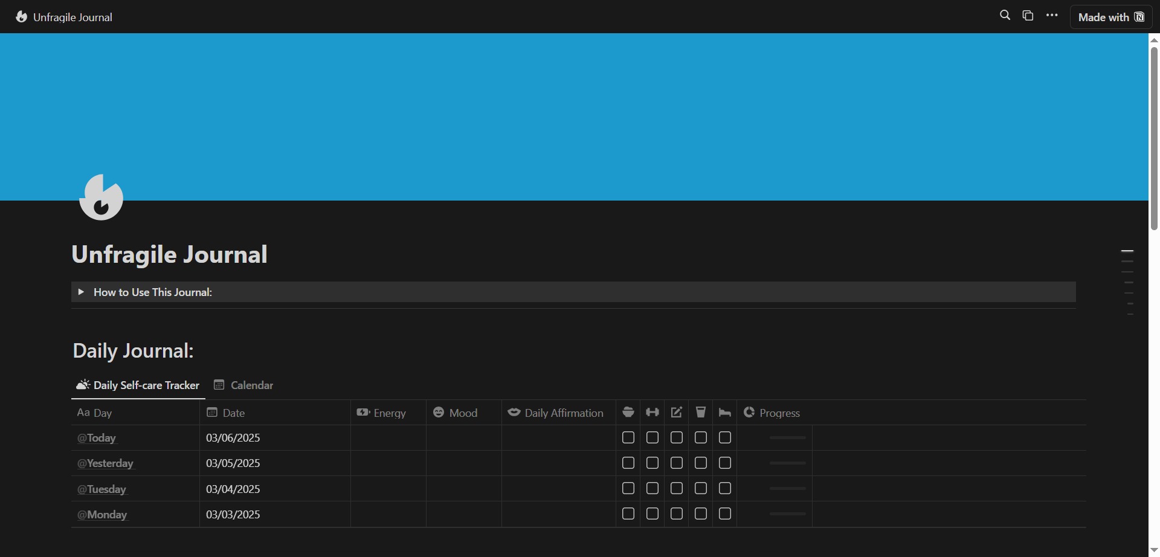Tick the exercise checkbox in @Yesterday row
The height and width of the screenshot is (557, 1160).
click(652, 463)
